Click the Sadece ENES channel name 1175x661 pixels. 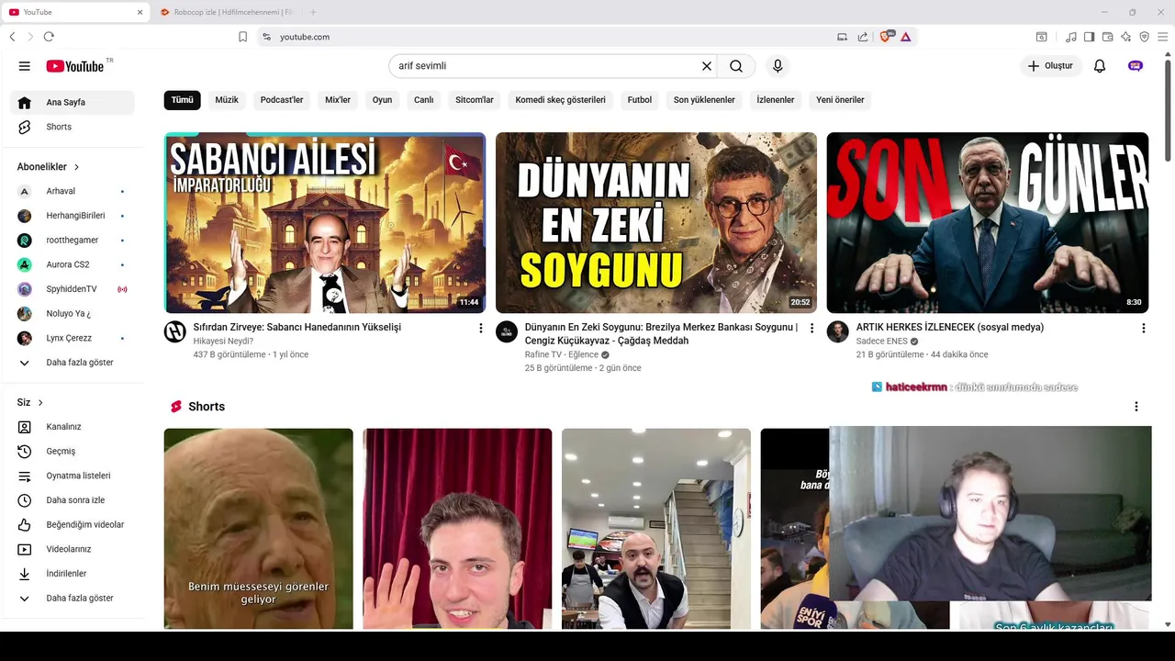[x=881, y=341]
